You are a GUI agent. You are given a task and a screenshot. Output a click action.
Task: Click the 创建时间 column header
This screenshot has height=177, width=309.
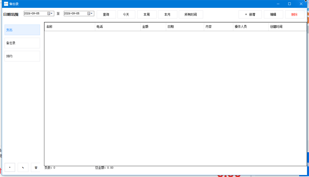pyautogui.click(x=287, y=27)
